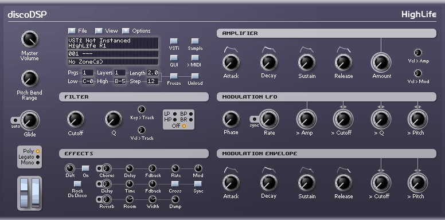The image size is (445, 220).
Task: Toggle the Delay Cross button
Action: (x=175, y=184)
